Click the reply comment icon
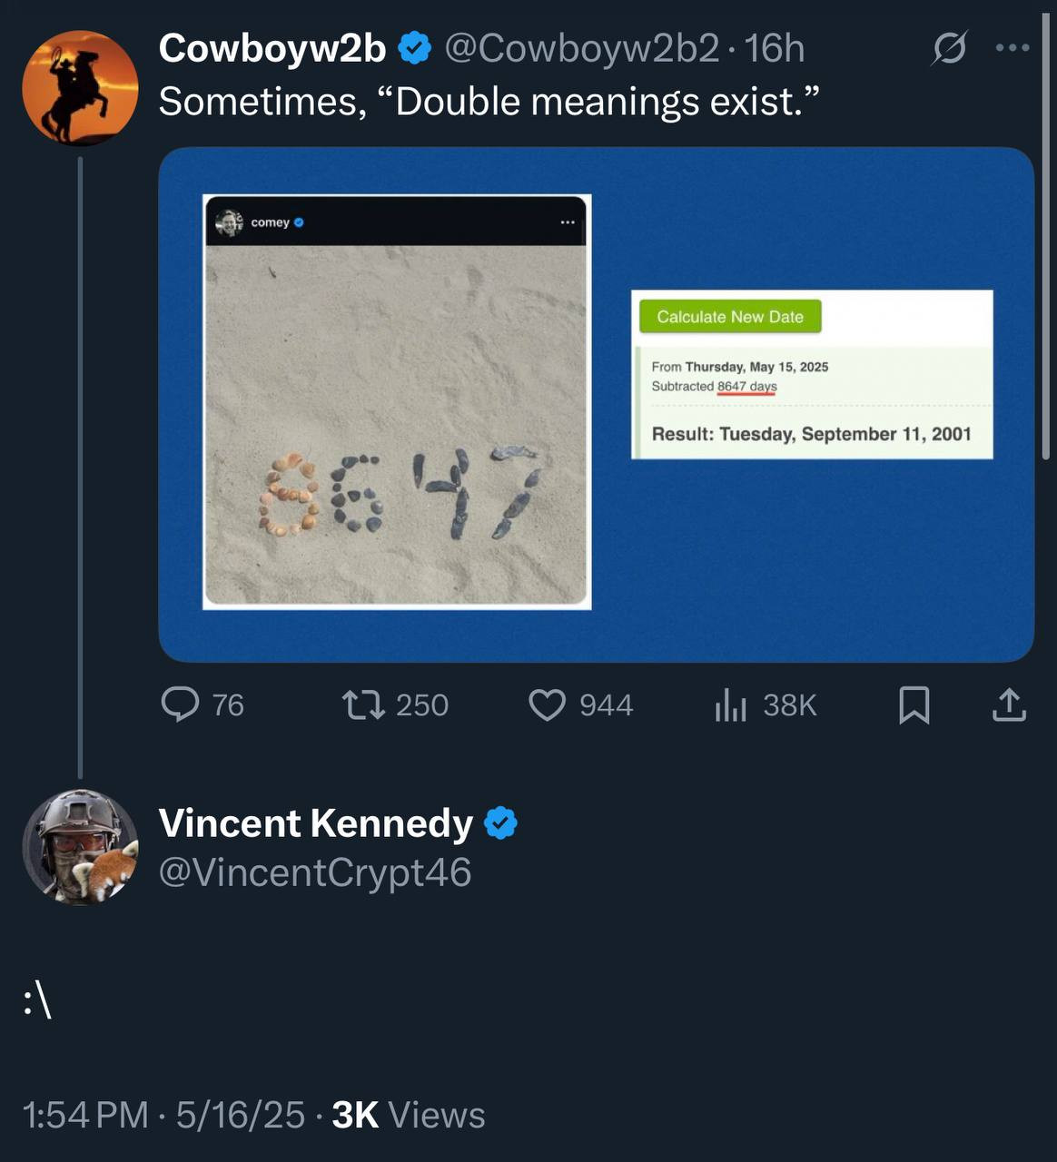1057x1162 pixels. pos(180,704)
